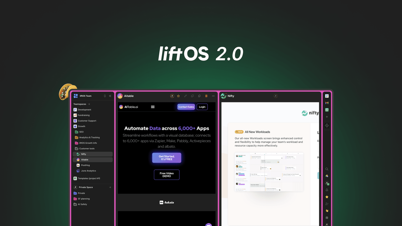Image resolution: width=402 pixels, height=226 pixels.
Task: Add a new app with right dock plus
Action: click(x=327, y=117)
